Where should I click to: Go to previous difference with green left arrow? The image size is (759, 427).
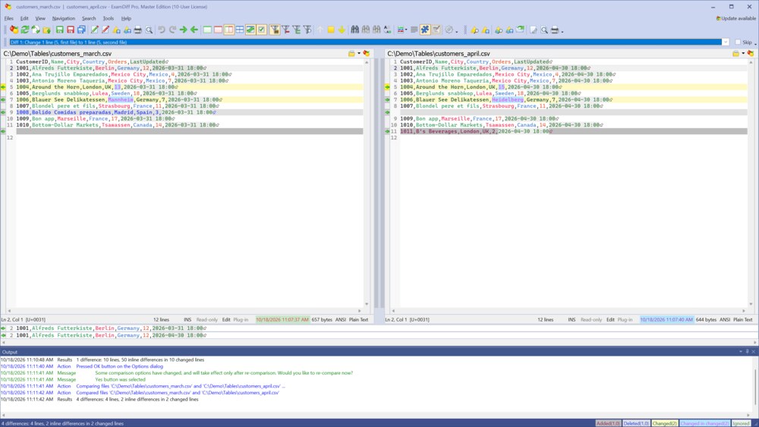coord(194,30)
